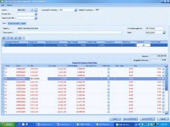Open Payment's Currency dropdown
Screen dimensions: 170x127
(x=75, y=10)
